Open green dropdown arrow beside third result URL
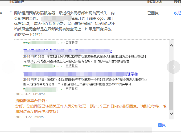Viewport: 181px width, 133px height. [x=61, y=89]
